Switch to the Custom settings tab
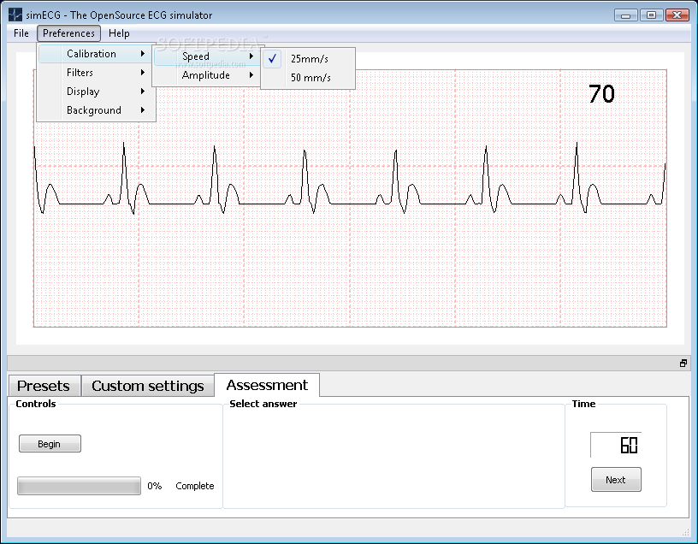The width and height of the screenshot is (698, 544). pyautogui.click(x=148, y=386)
